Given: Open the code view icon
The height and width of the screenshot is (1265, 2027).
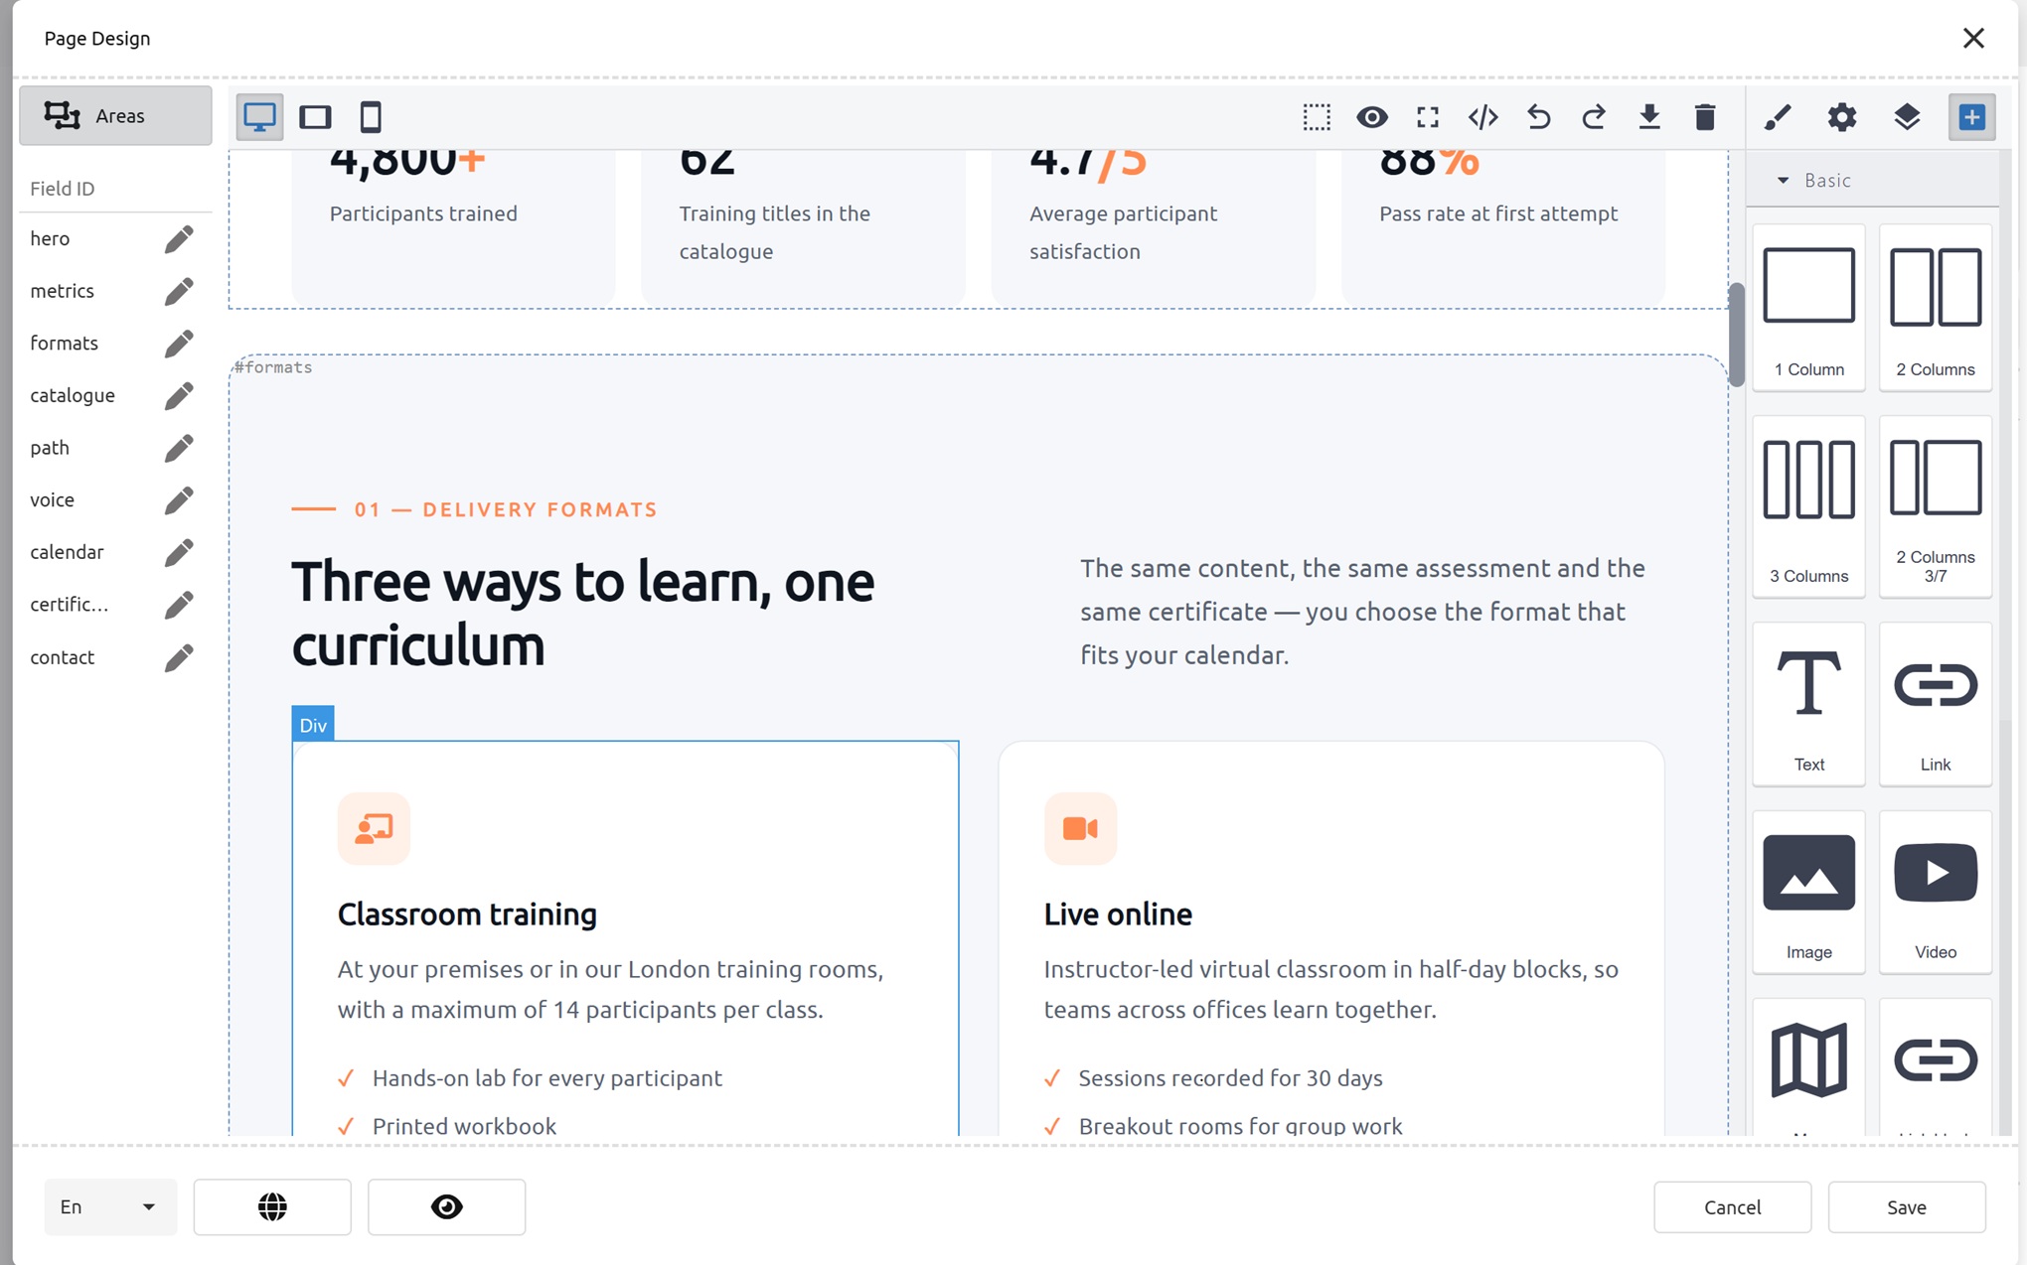Looking at the screenshot, I should click(x=1483, y=117).
